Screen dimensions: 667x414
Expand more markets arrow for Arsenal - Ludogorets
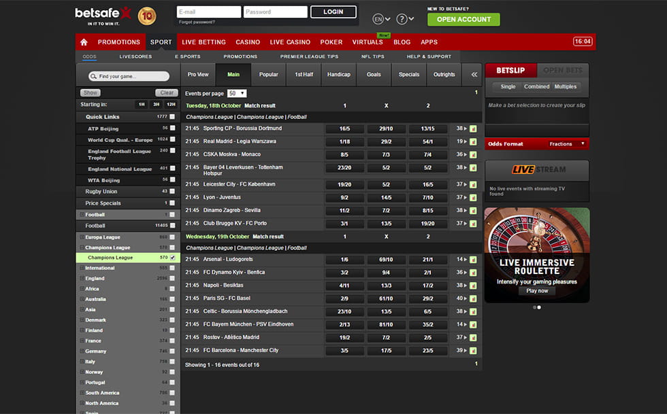coord(466,259)
